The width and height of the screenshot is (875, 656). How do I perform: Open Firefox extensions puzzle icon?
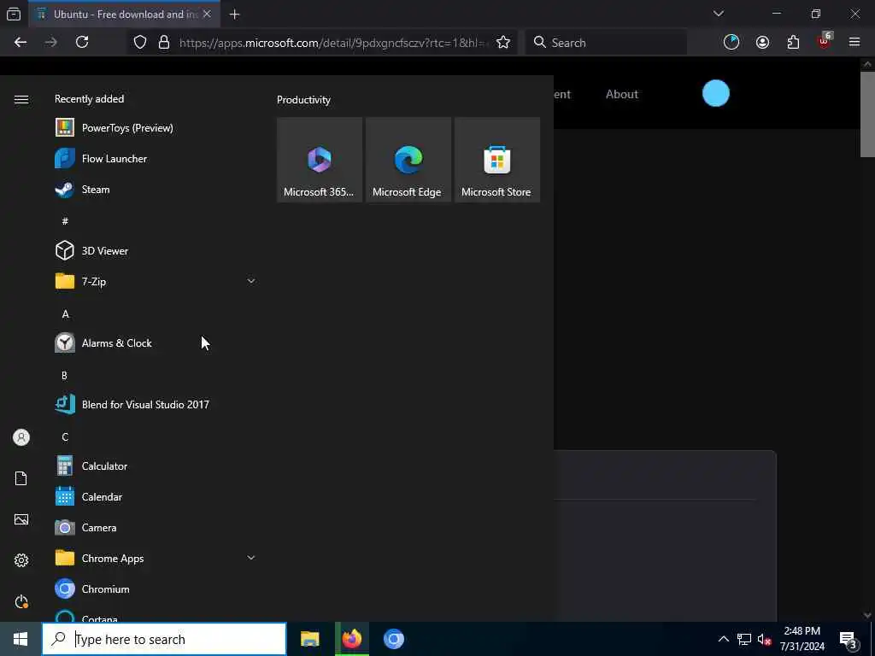[793, 43]
